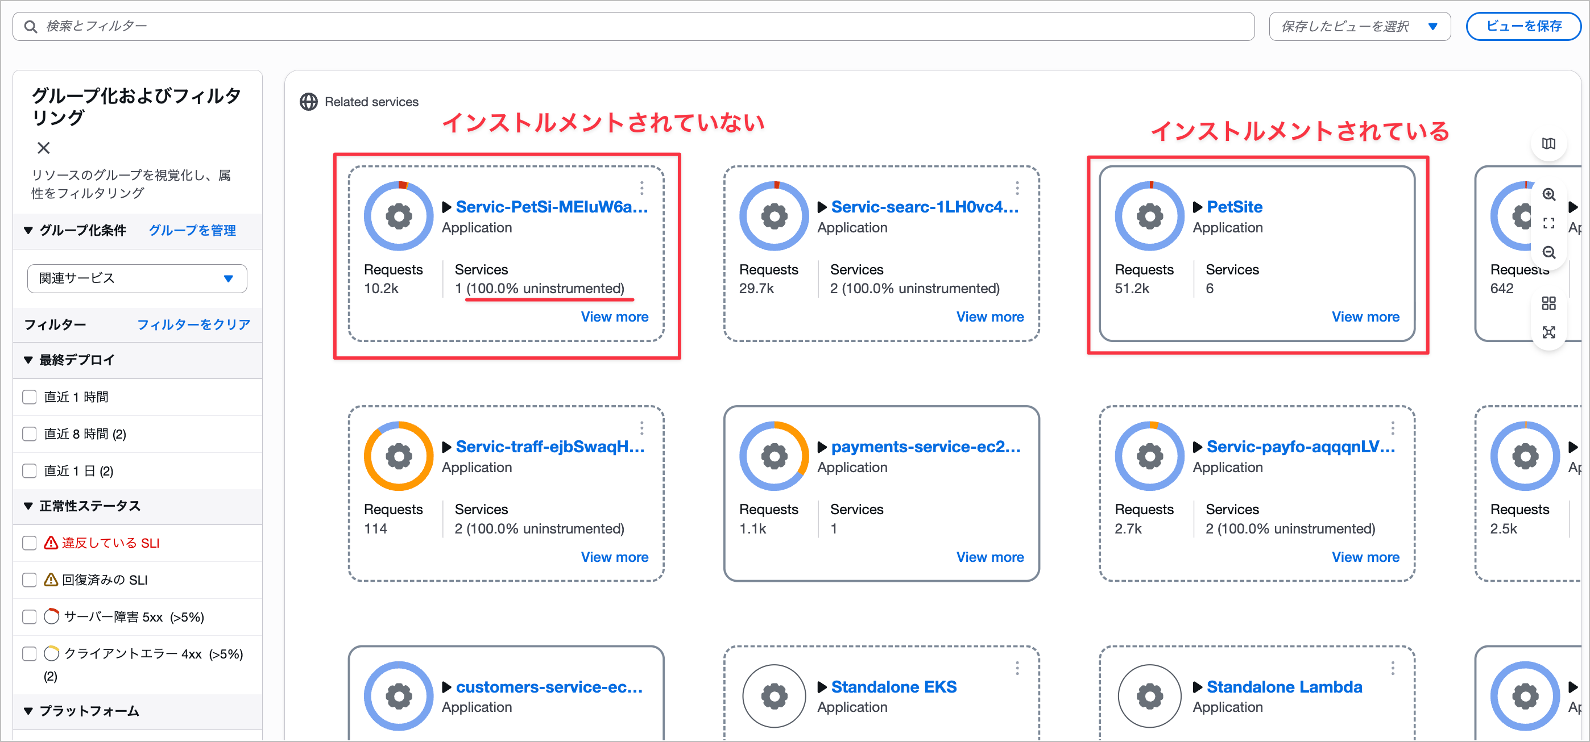Viewport: 1590px width, 742px height.
Task: Check クライアントエラー 4xx (>5%) filter
Action: coord(29,653)
